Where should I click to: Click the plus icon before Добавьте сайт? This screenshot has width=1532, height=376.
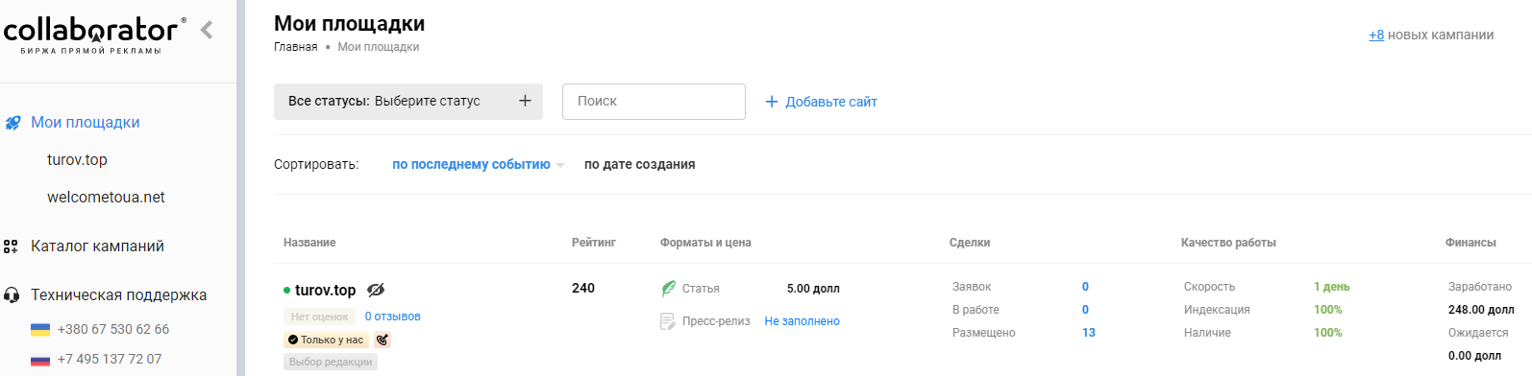[771, 102]
